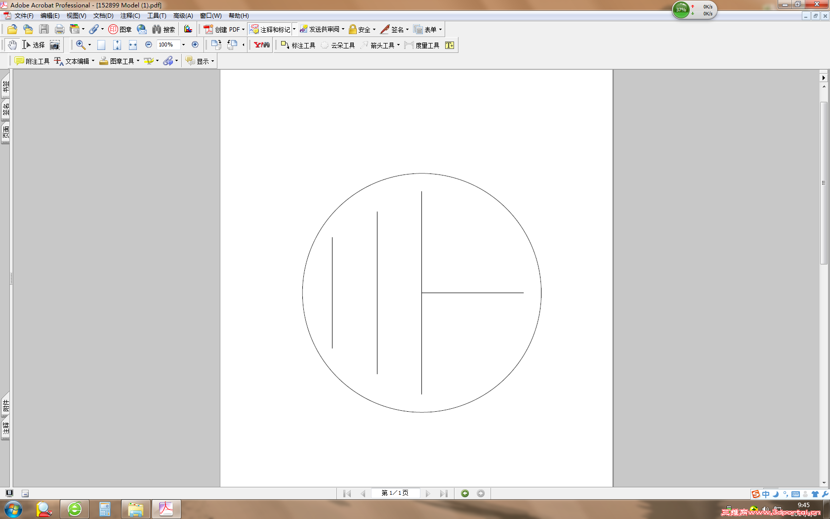Click the zoom percentage field showing 100%

[x=168, y=44]
